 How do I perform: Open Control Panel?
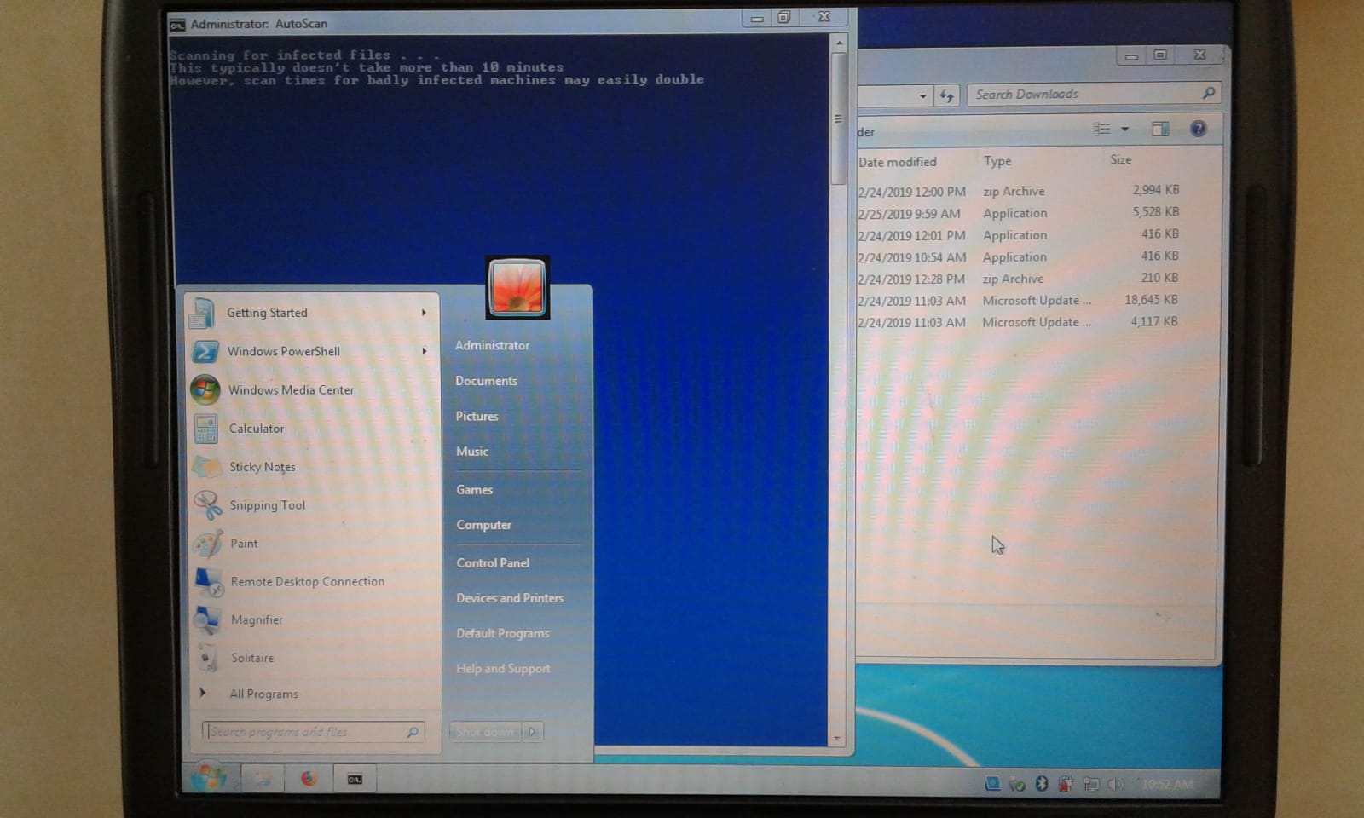[x=493, y=563]
